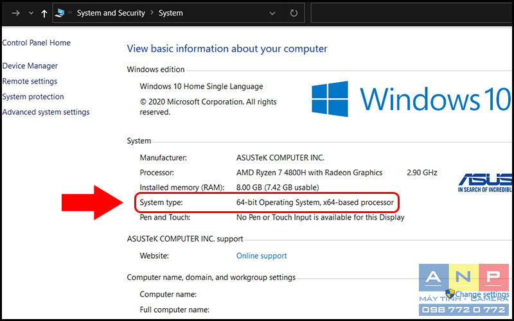514x321 pixels.
Task: Click the computer icon in address bar
Action: 60,13
